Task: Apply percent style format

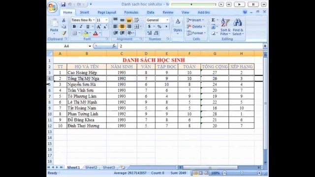Action: click(x=159, y=27)
